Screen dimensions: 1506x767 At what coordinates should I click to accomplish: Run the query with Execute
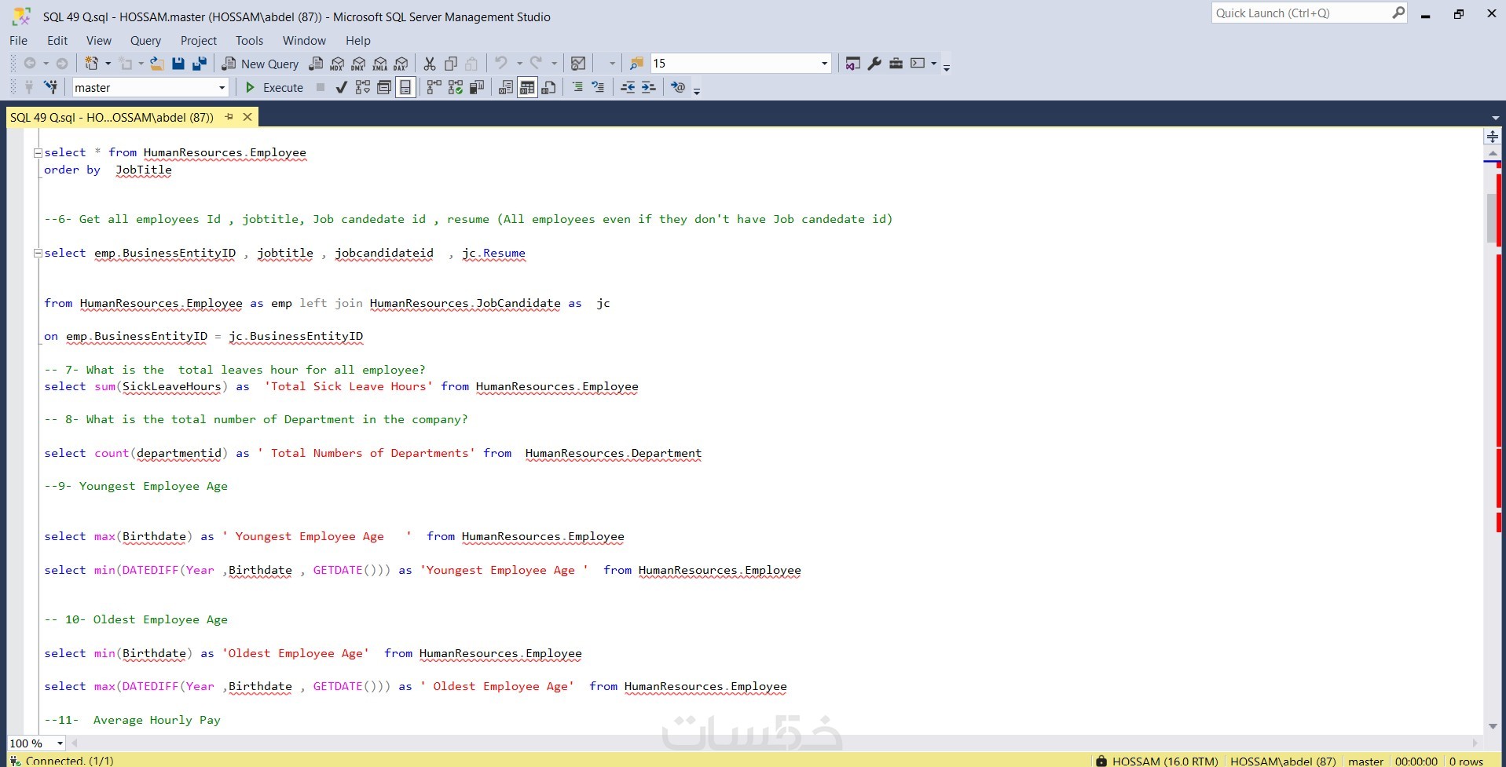tap(274, 87)
